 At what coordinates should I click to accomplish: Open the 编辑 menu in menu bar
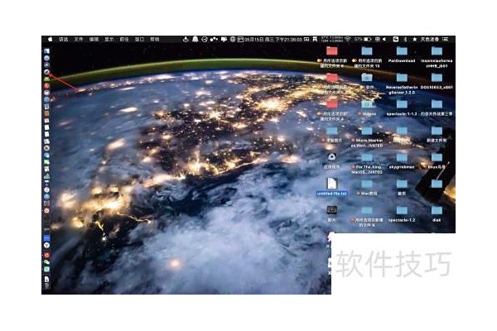[x=94, y=39]
